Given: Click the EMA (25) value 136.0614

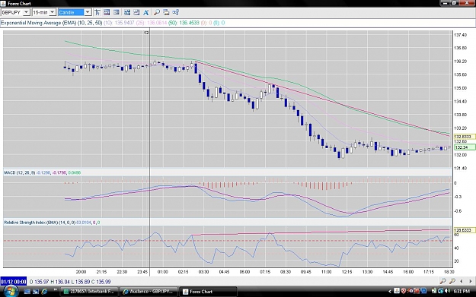Looking at the screenshot, I should coord(157,23).
